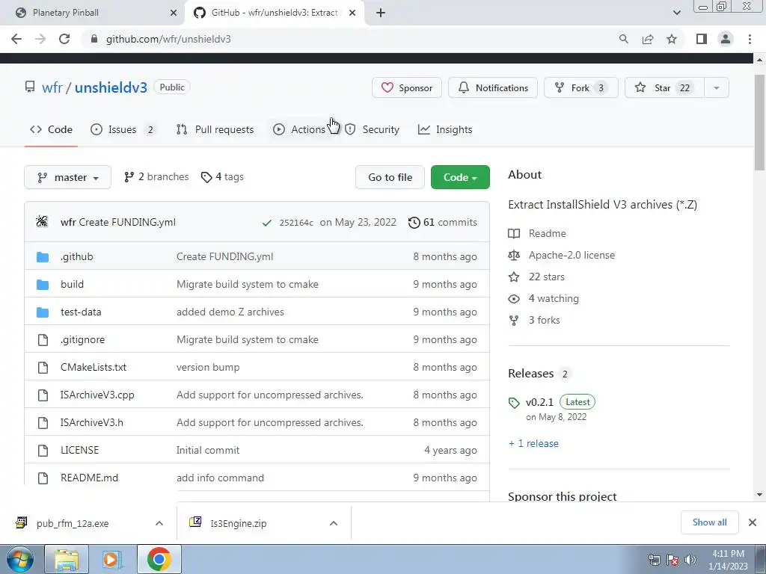
Task: Open the wfr owner link
Action: [52, 87]
